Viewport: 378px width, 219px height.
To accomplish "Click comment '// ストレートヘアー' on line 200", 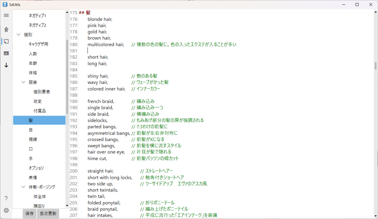I will [x=157, y=171].
